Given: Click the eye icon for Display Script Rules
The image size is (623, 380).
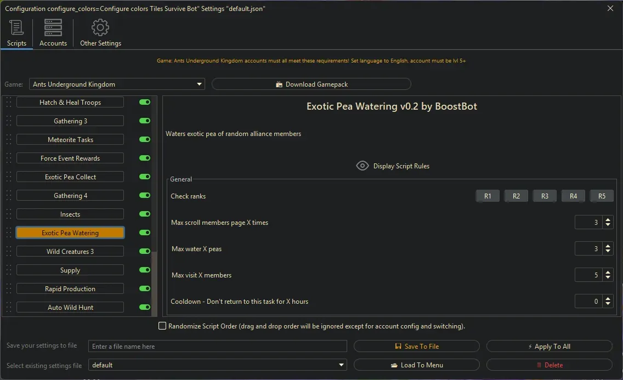Looking at the screenshot, I should pyautogui.click(x=362, y=166).
